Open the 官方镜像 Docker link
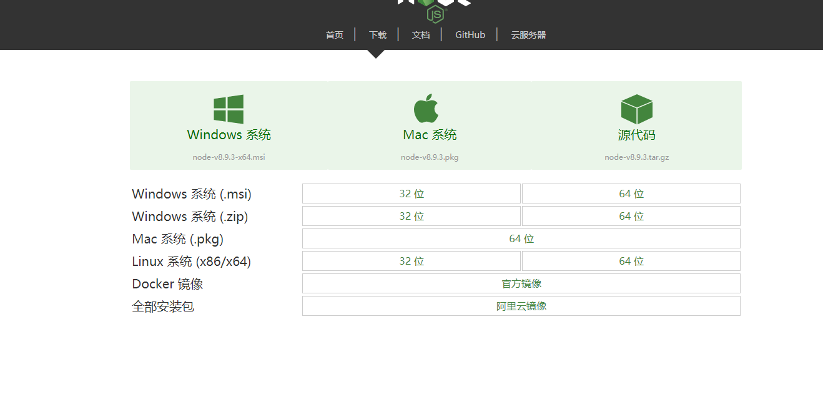 pos(521,283)
